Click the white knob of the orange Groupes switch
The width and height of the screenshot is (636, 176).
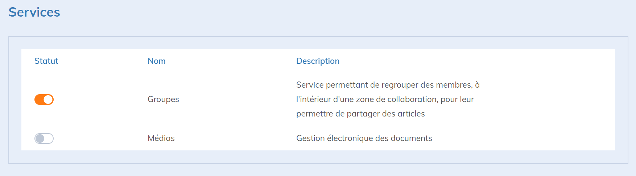pos(48,100)
